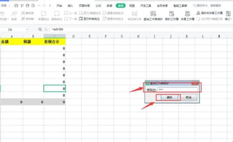Select column D header
This screenshot has height=142, width=233.
(73, 36)
